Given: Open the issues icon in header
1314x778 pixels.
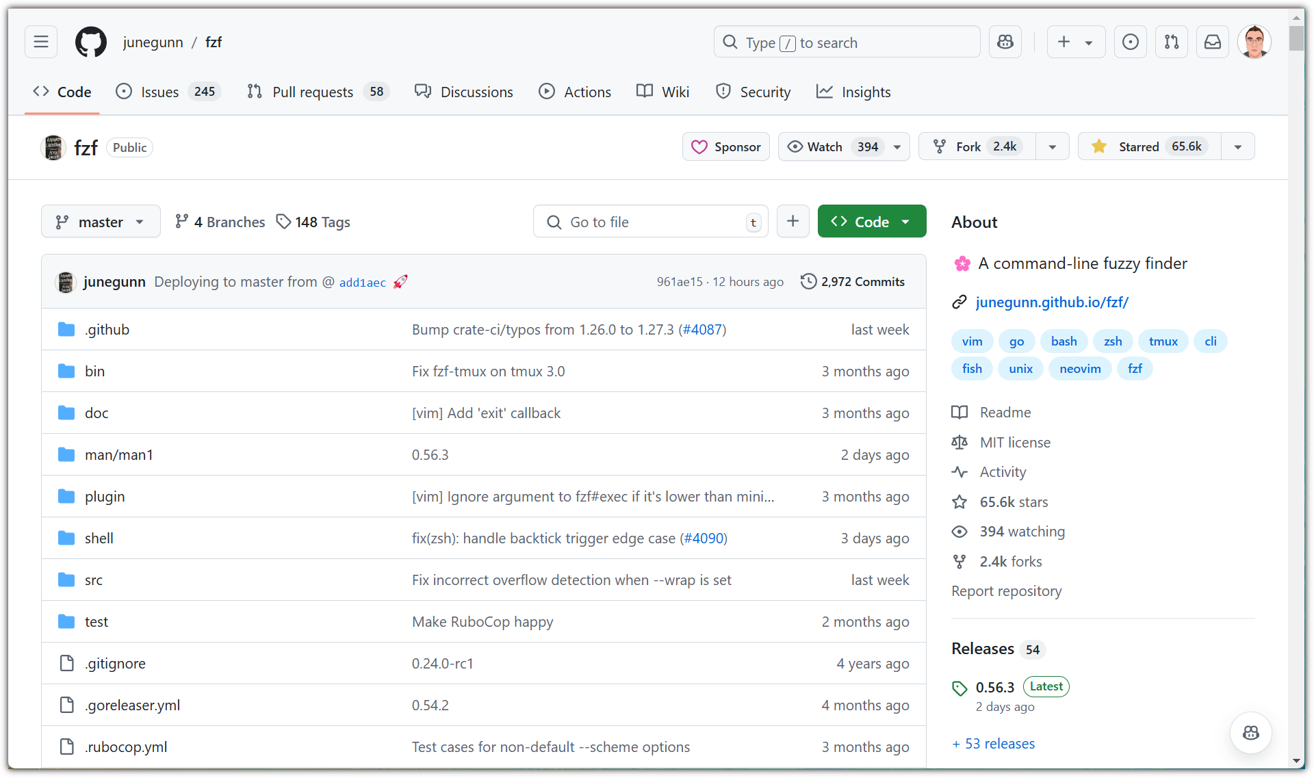Looking at the screenshot, I should (1130, 42).
